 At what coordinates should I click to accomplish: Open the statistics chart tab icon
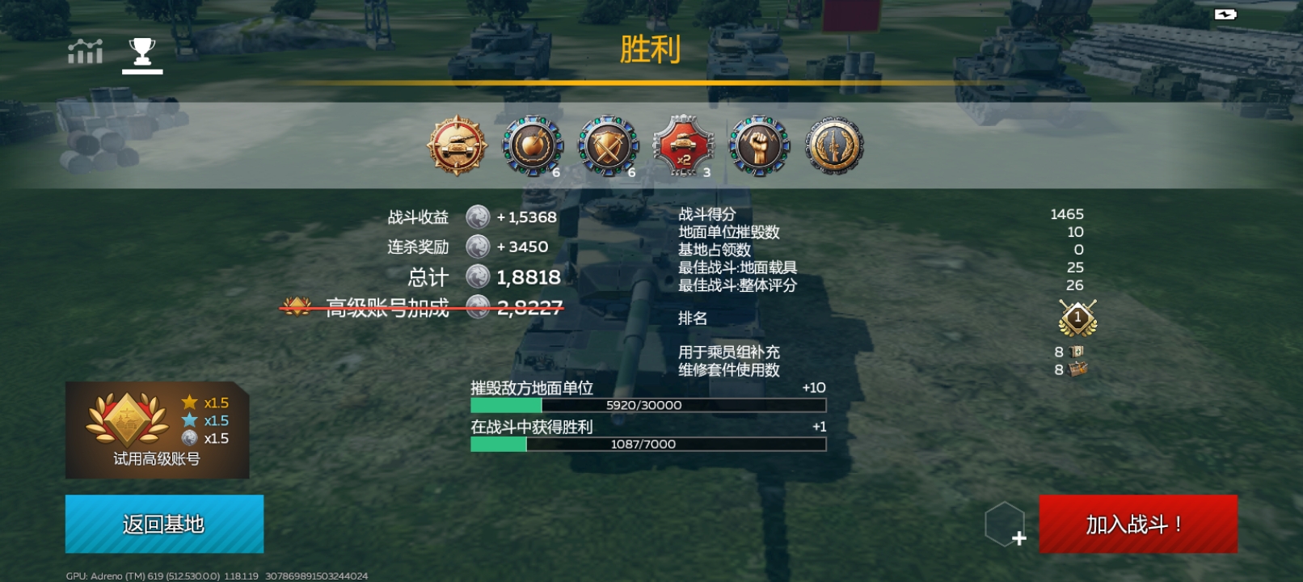85,52
